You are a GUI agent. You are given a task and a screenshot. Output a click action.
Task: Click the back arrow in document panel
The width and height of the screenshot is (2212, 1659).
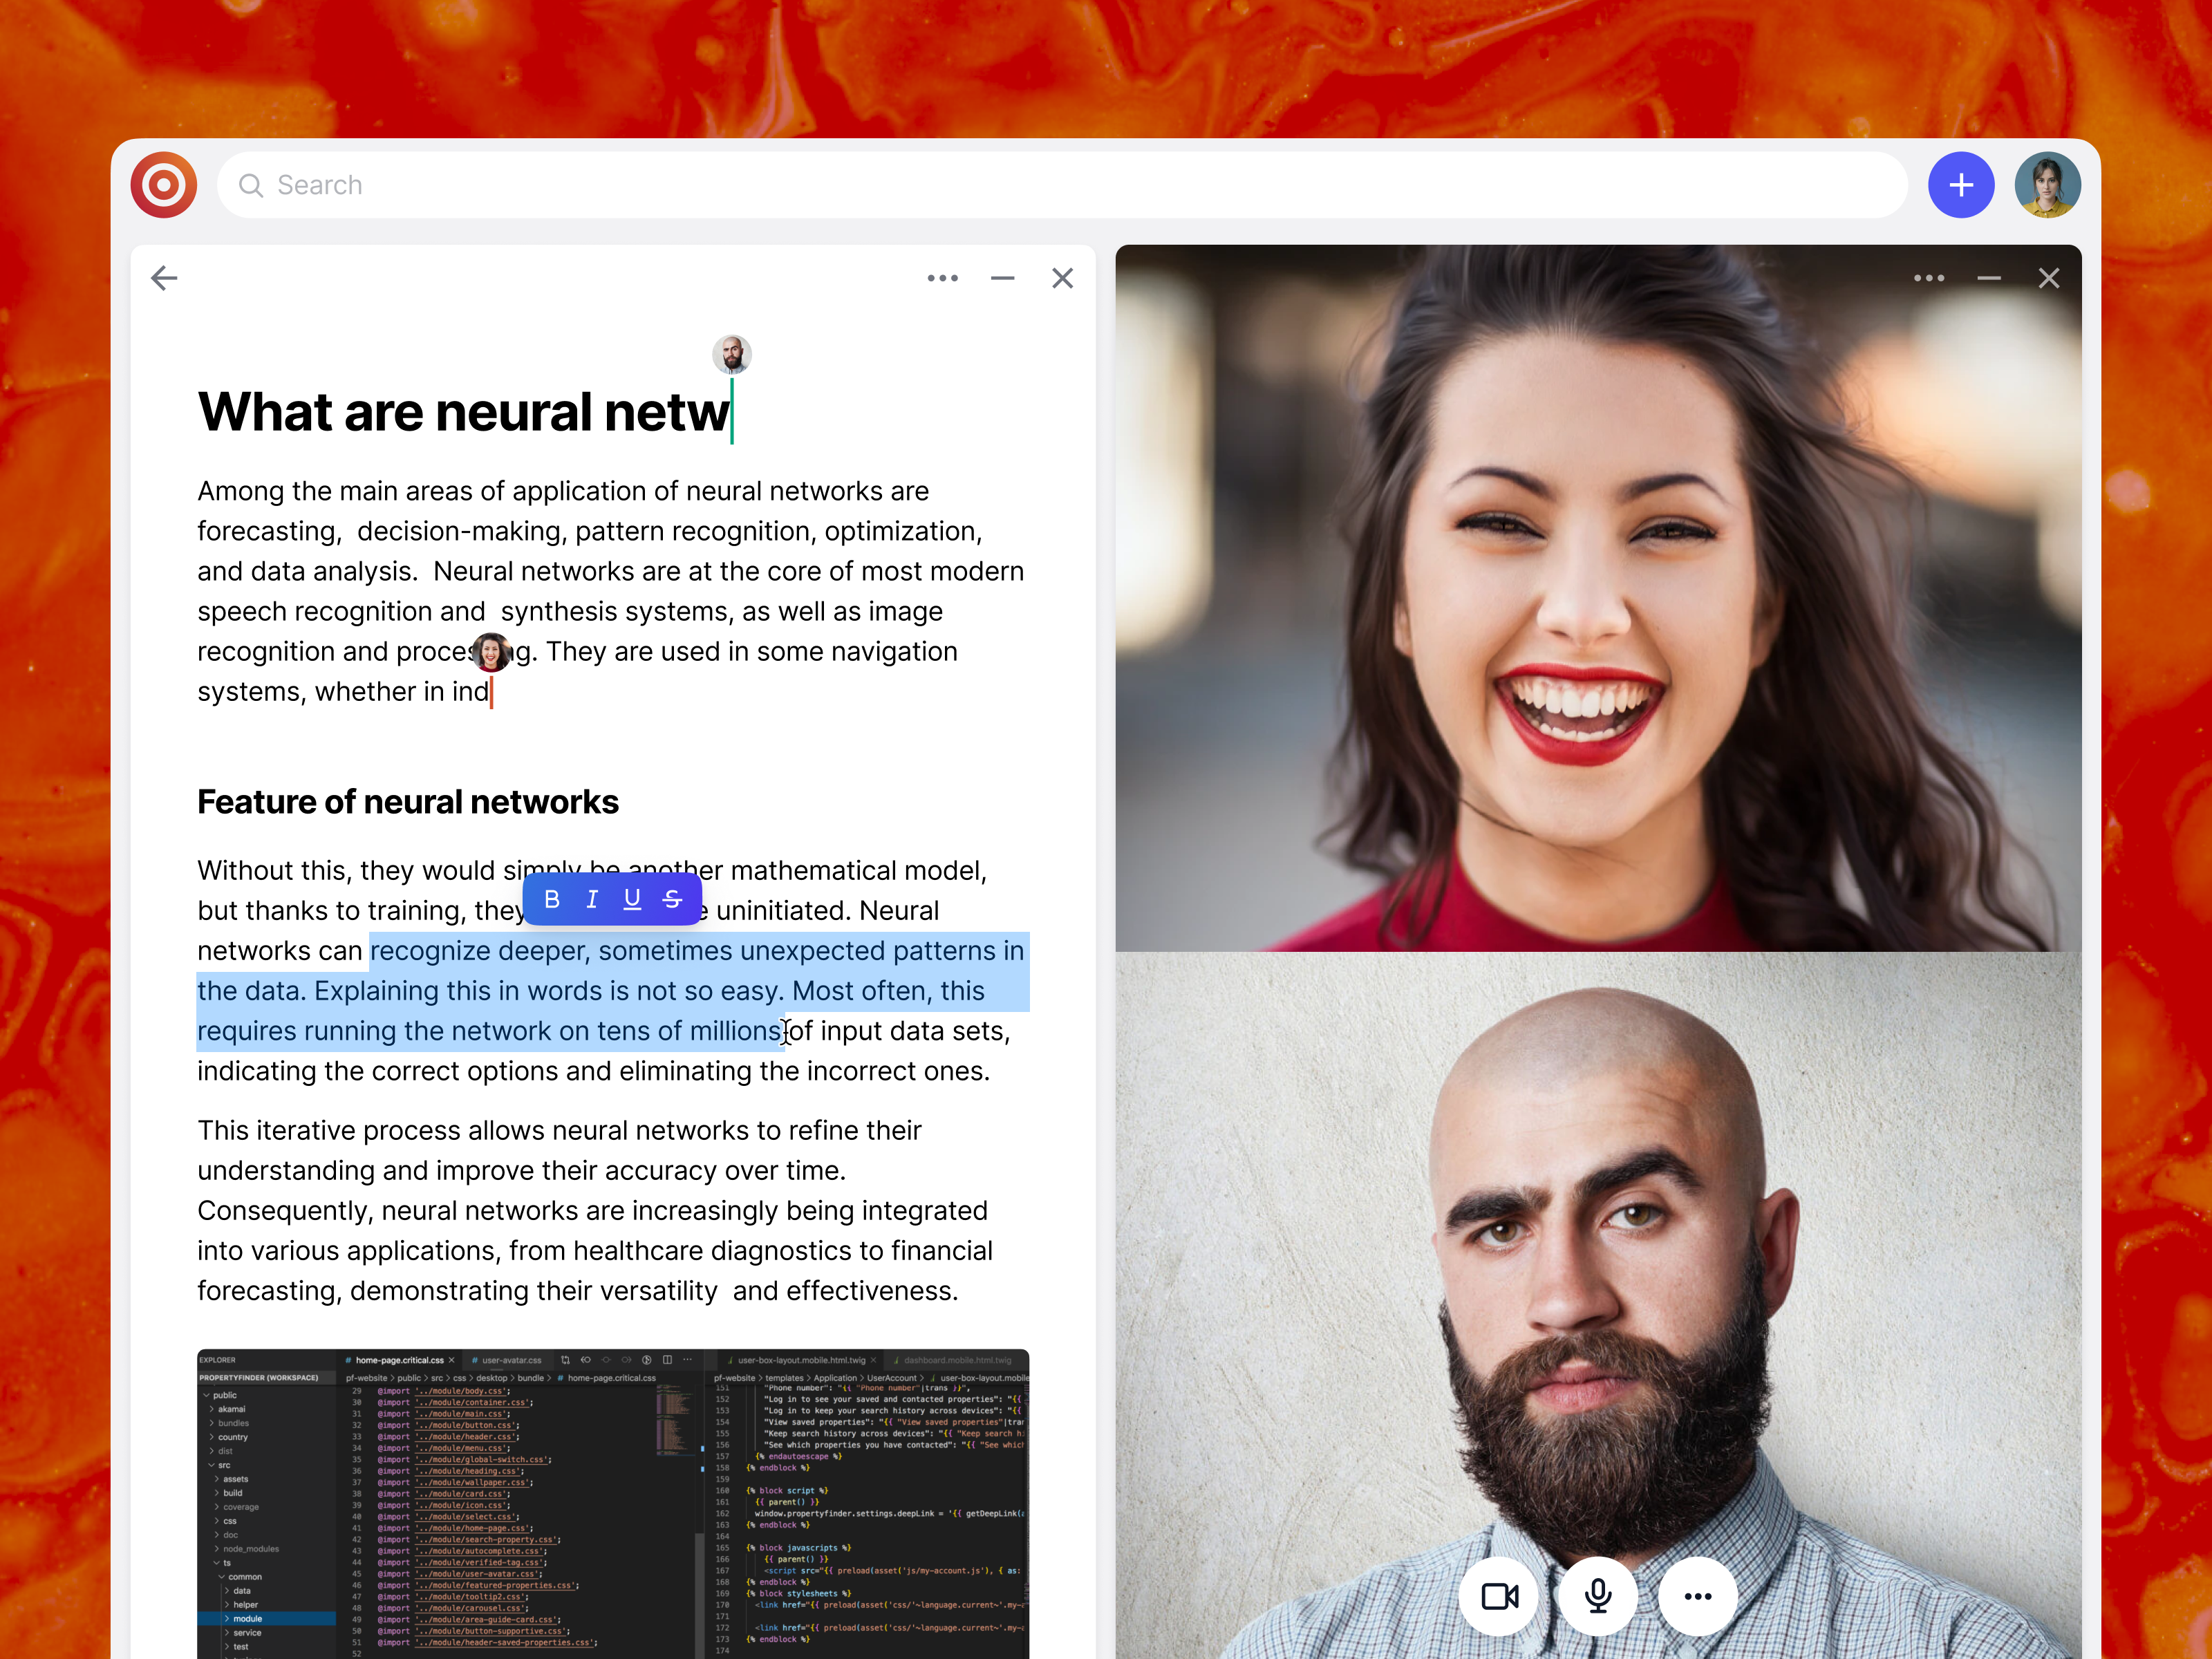pyautogui.click(x=164, y=278)
